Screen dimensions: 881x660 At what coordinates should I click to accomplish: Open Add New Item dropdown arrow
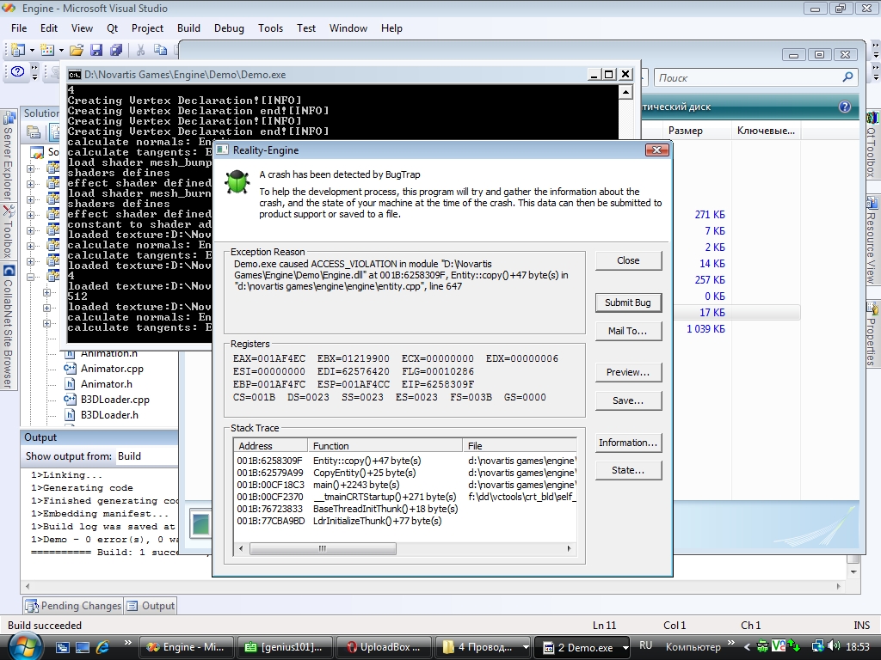[61, 50]
